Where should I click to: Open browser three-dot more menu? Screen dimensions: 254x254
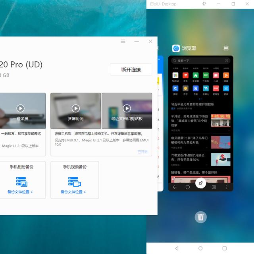(x=227, y=187)
